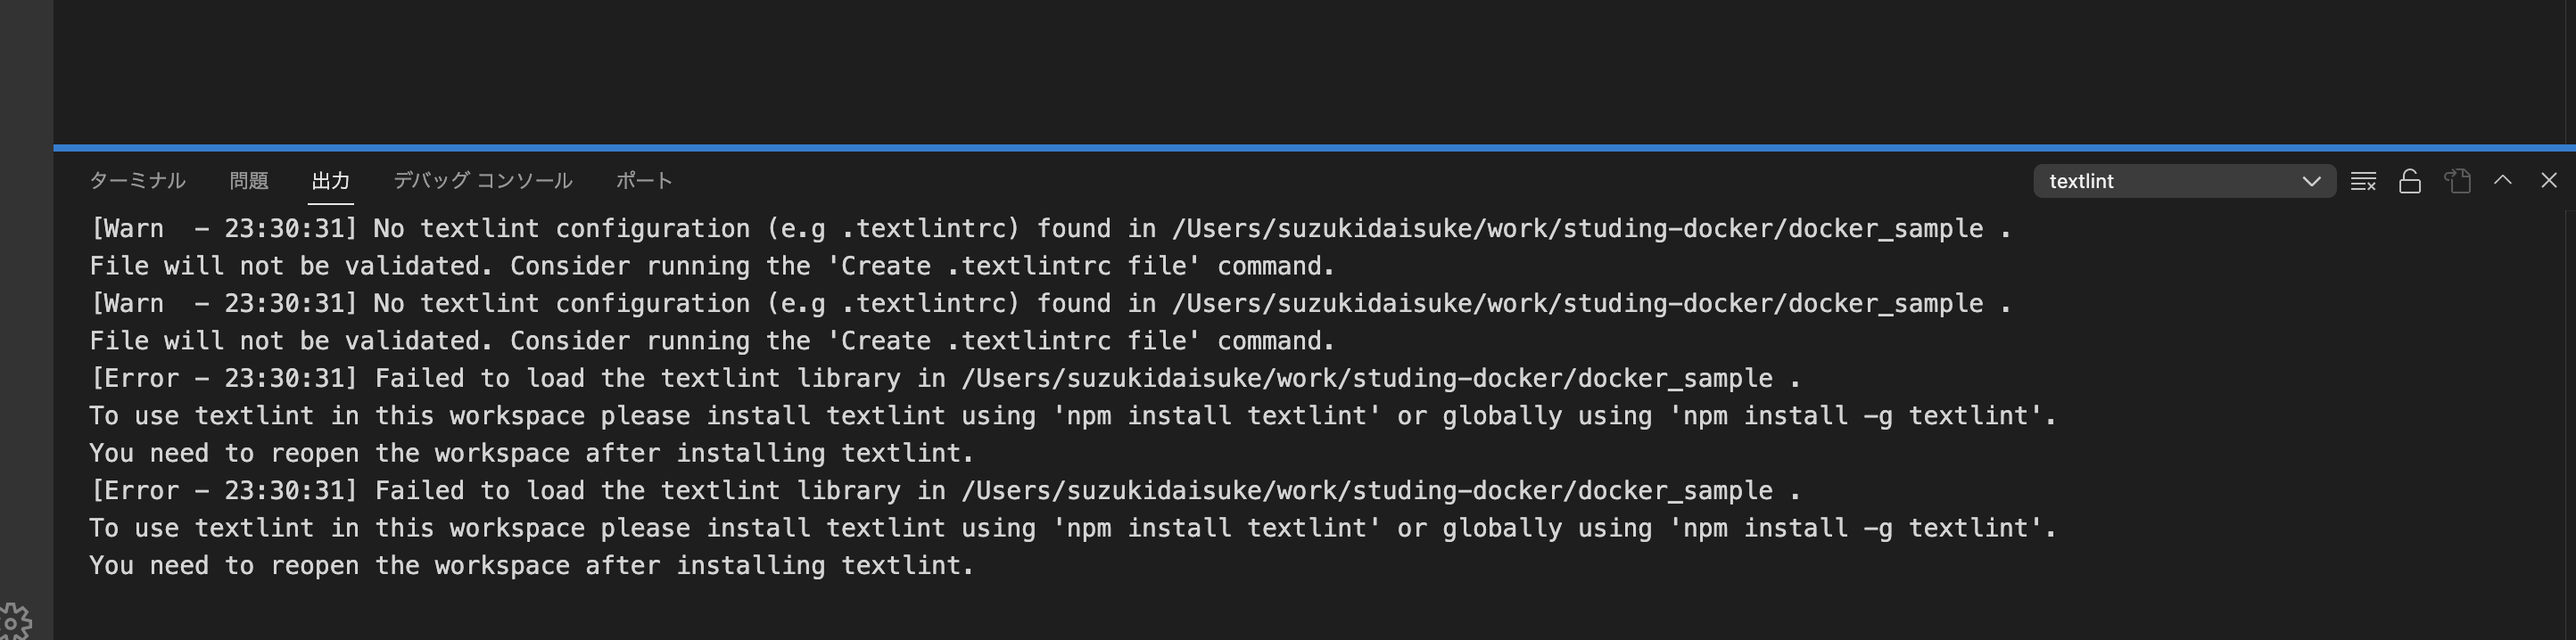
Task: Toggle the output scroll lock
Action: coord(2410,181)
